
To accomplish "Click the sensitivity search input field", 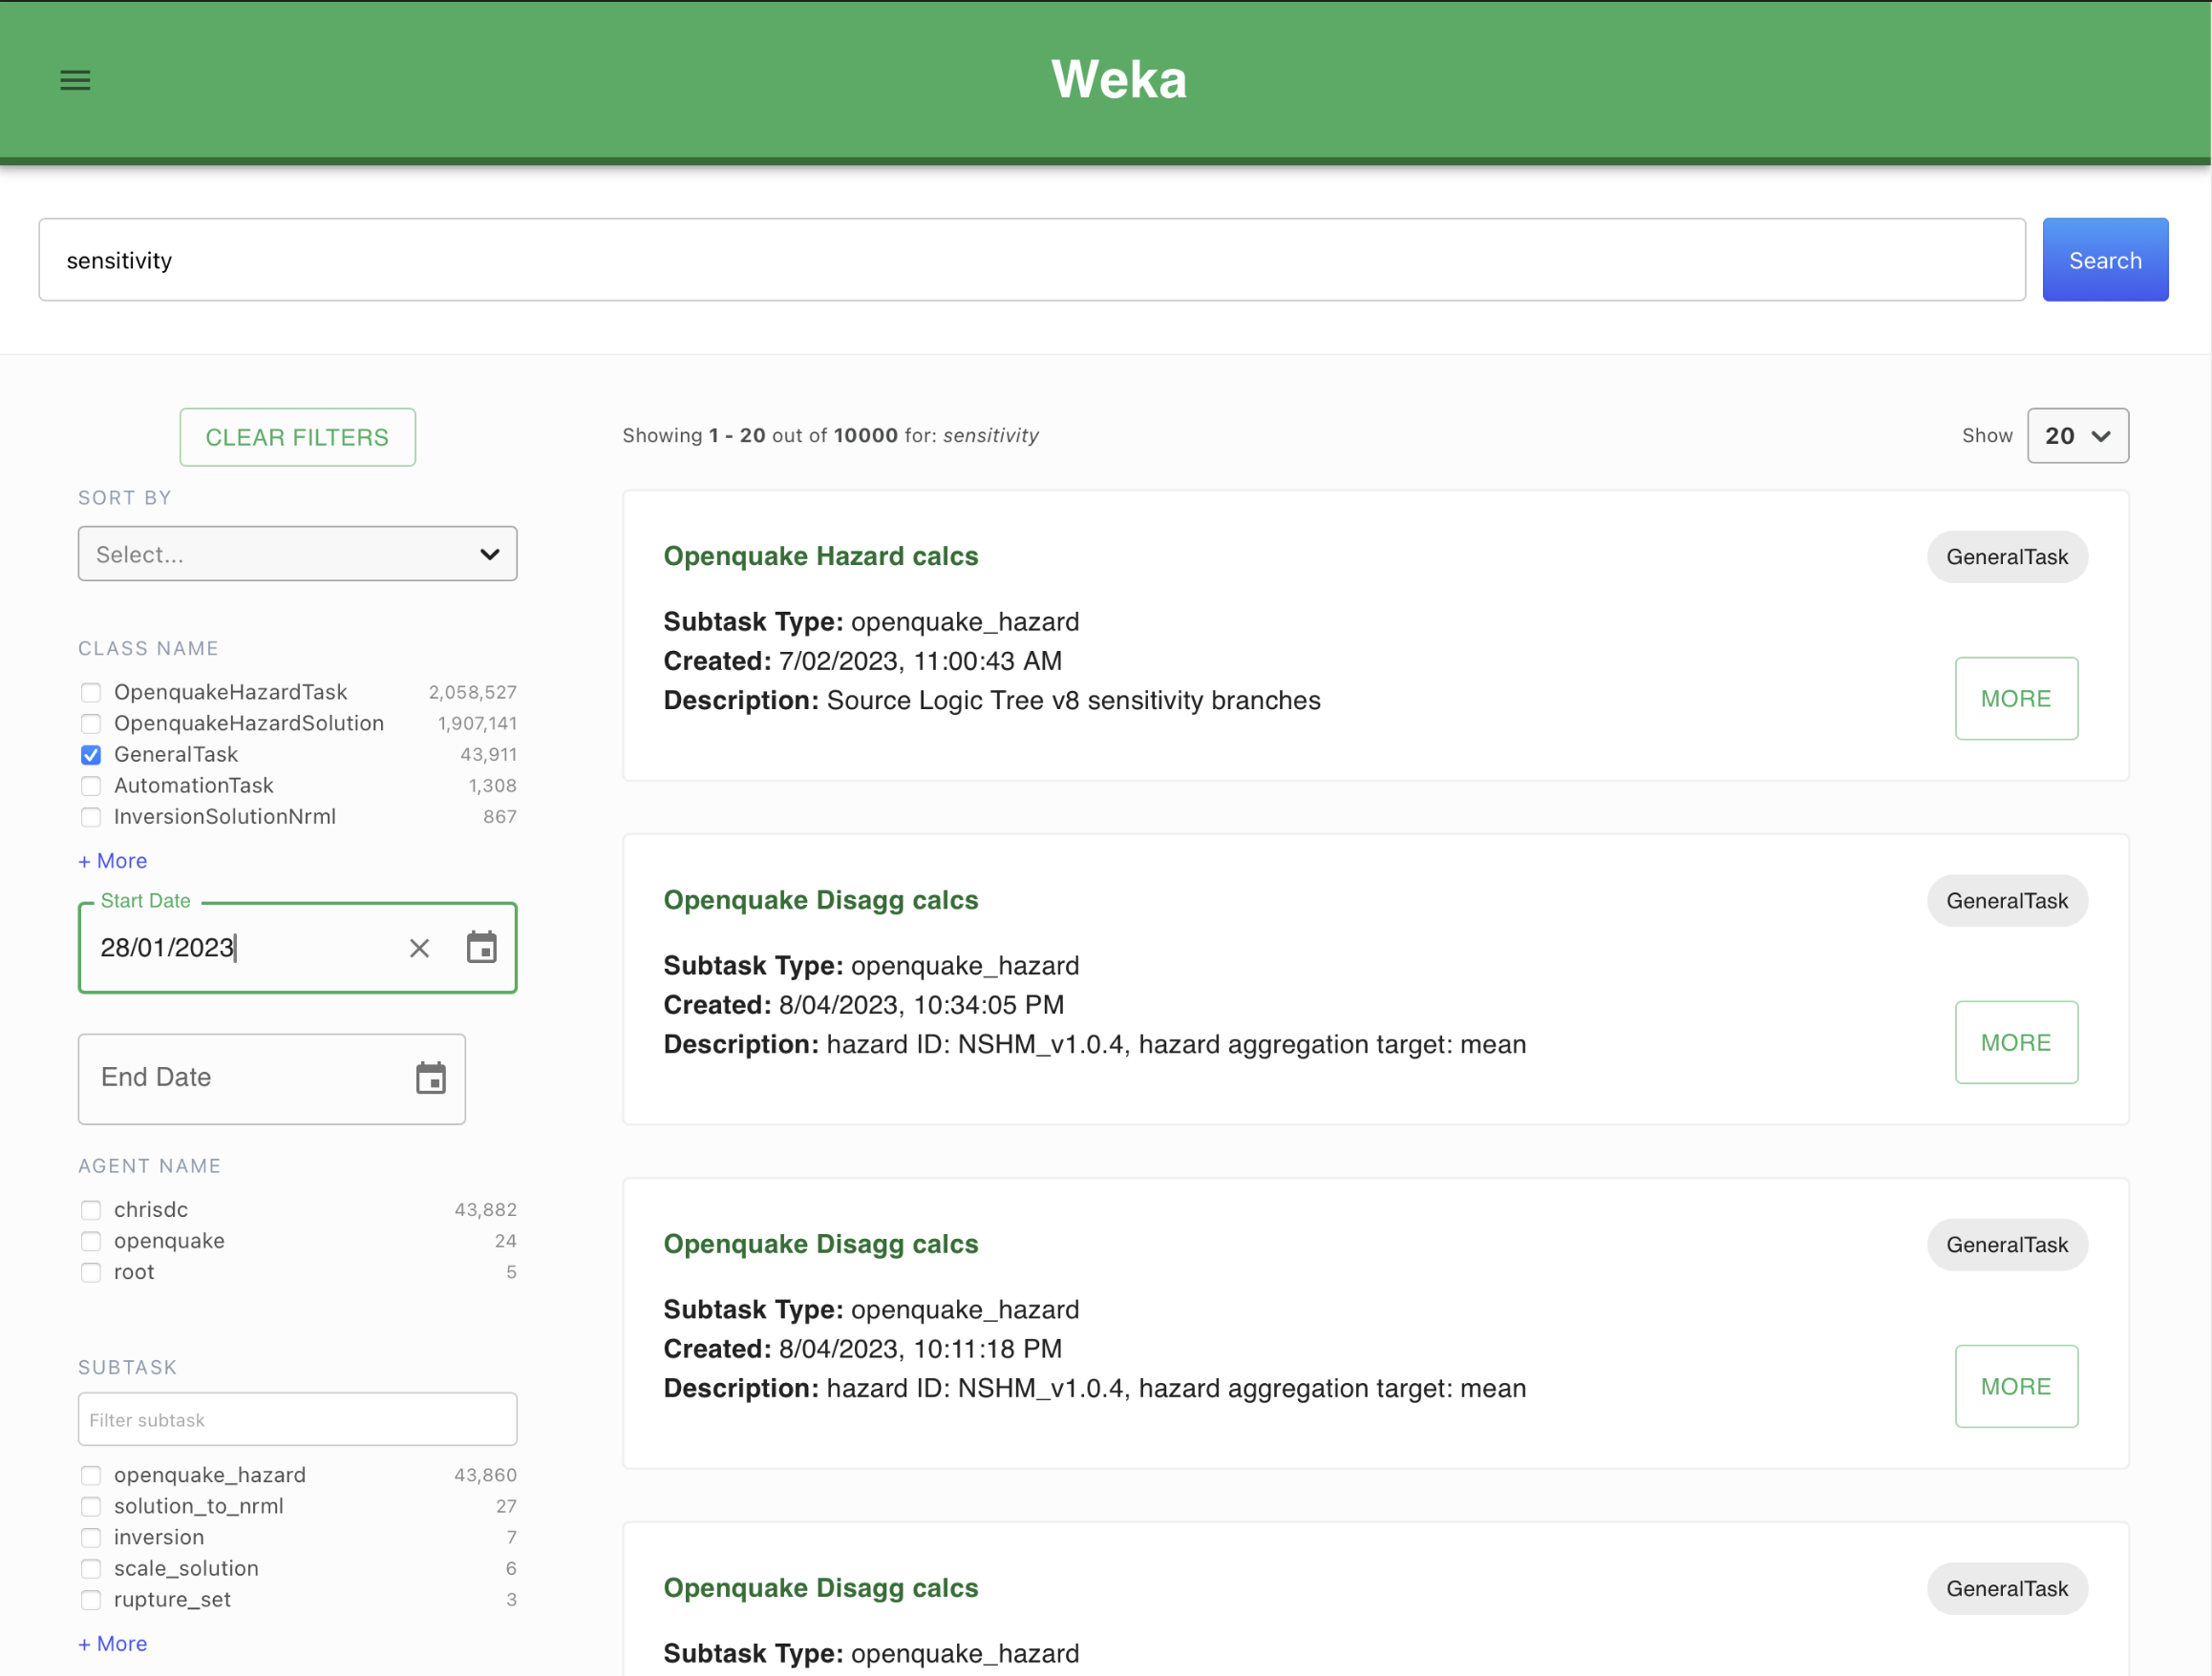I will pyautogui.click(x=1032, y=260).
